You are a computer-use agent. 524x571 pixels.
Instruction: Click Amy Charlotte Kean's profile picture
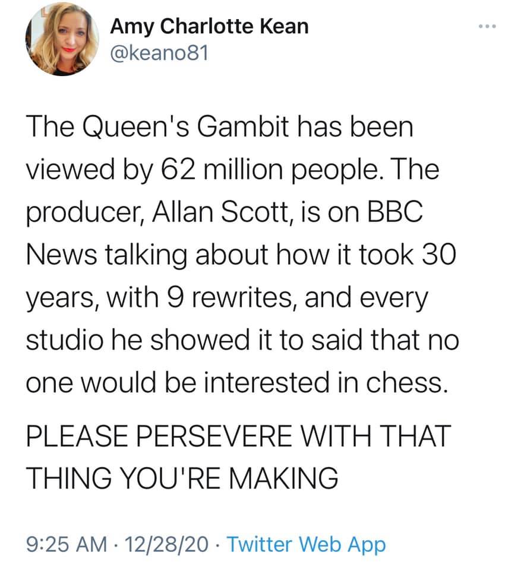[62, 40]
